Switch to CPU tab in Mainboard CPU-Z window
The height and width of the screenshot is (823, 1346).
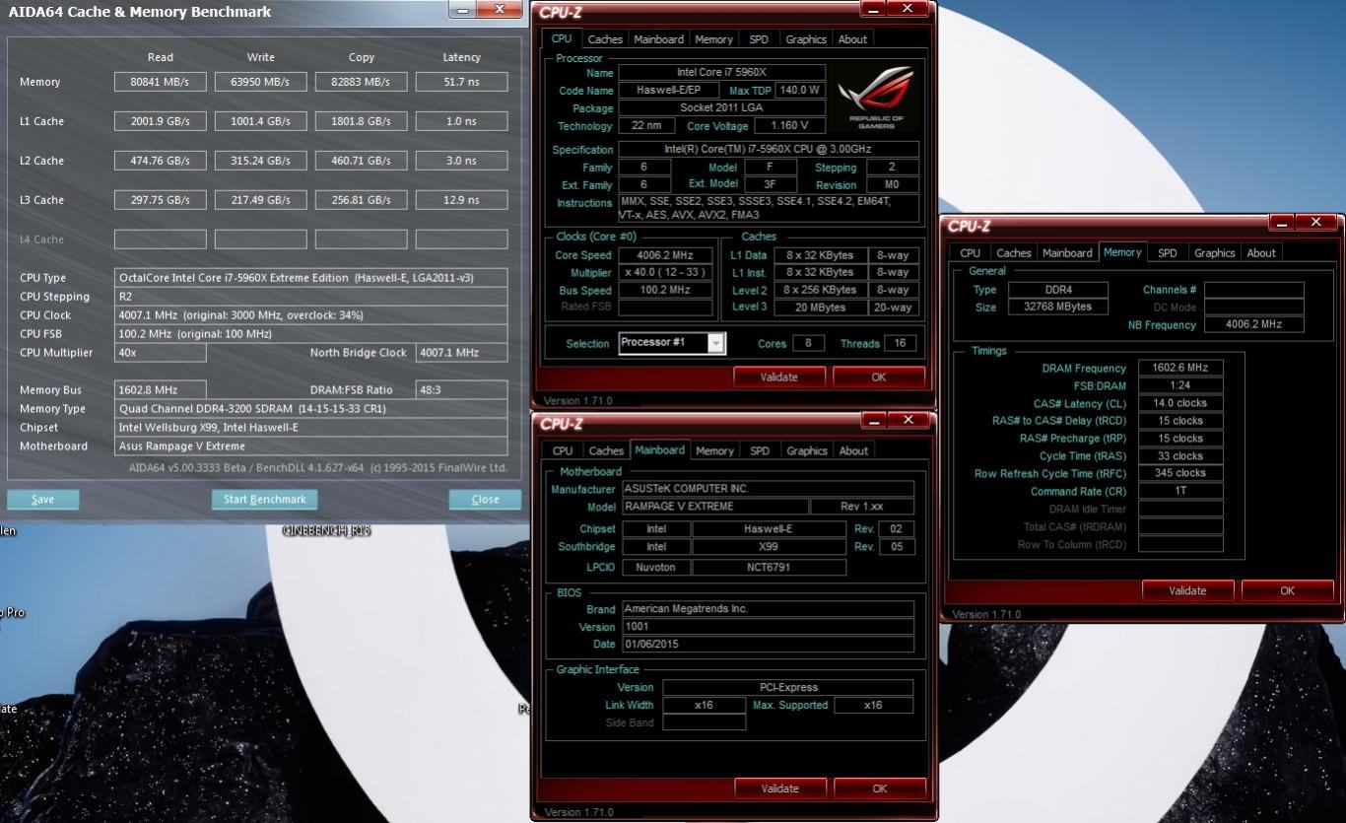coord(563,451)
